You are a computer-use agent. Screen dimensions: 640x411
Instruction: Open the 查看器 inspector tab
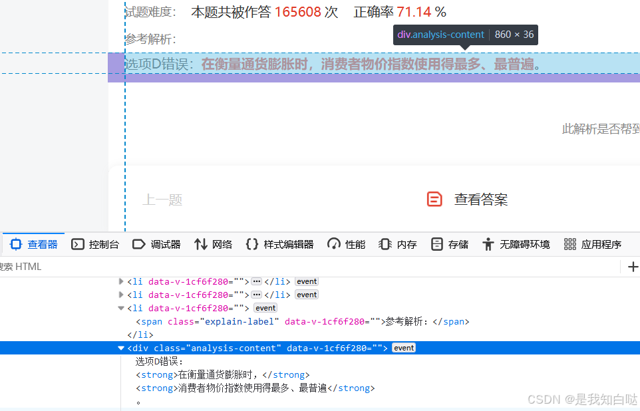click(34, 245)
